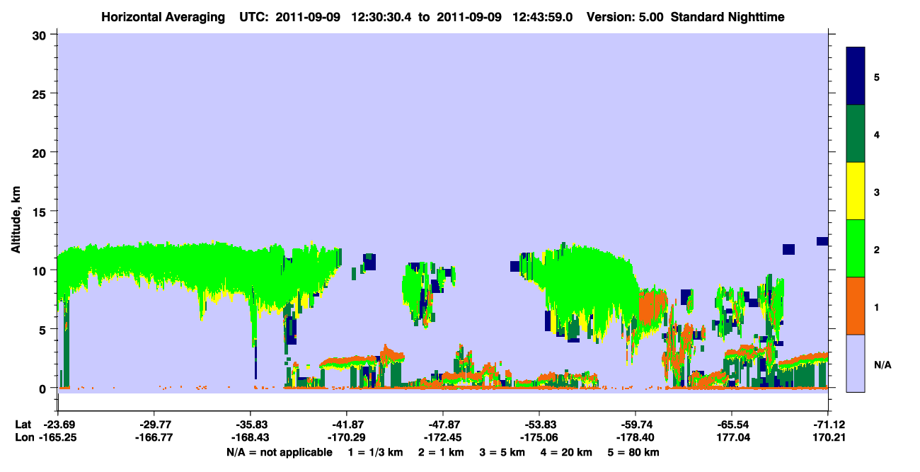This screenshot has width=920, height=472.
Task: Click longitude value '-168.43'
Action: click(250, 437)
